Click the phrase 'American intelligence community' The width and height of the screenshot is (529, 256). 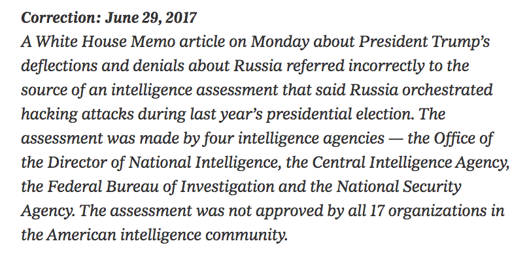pos(167,236)
